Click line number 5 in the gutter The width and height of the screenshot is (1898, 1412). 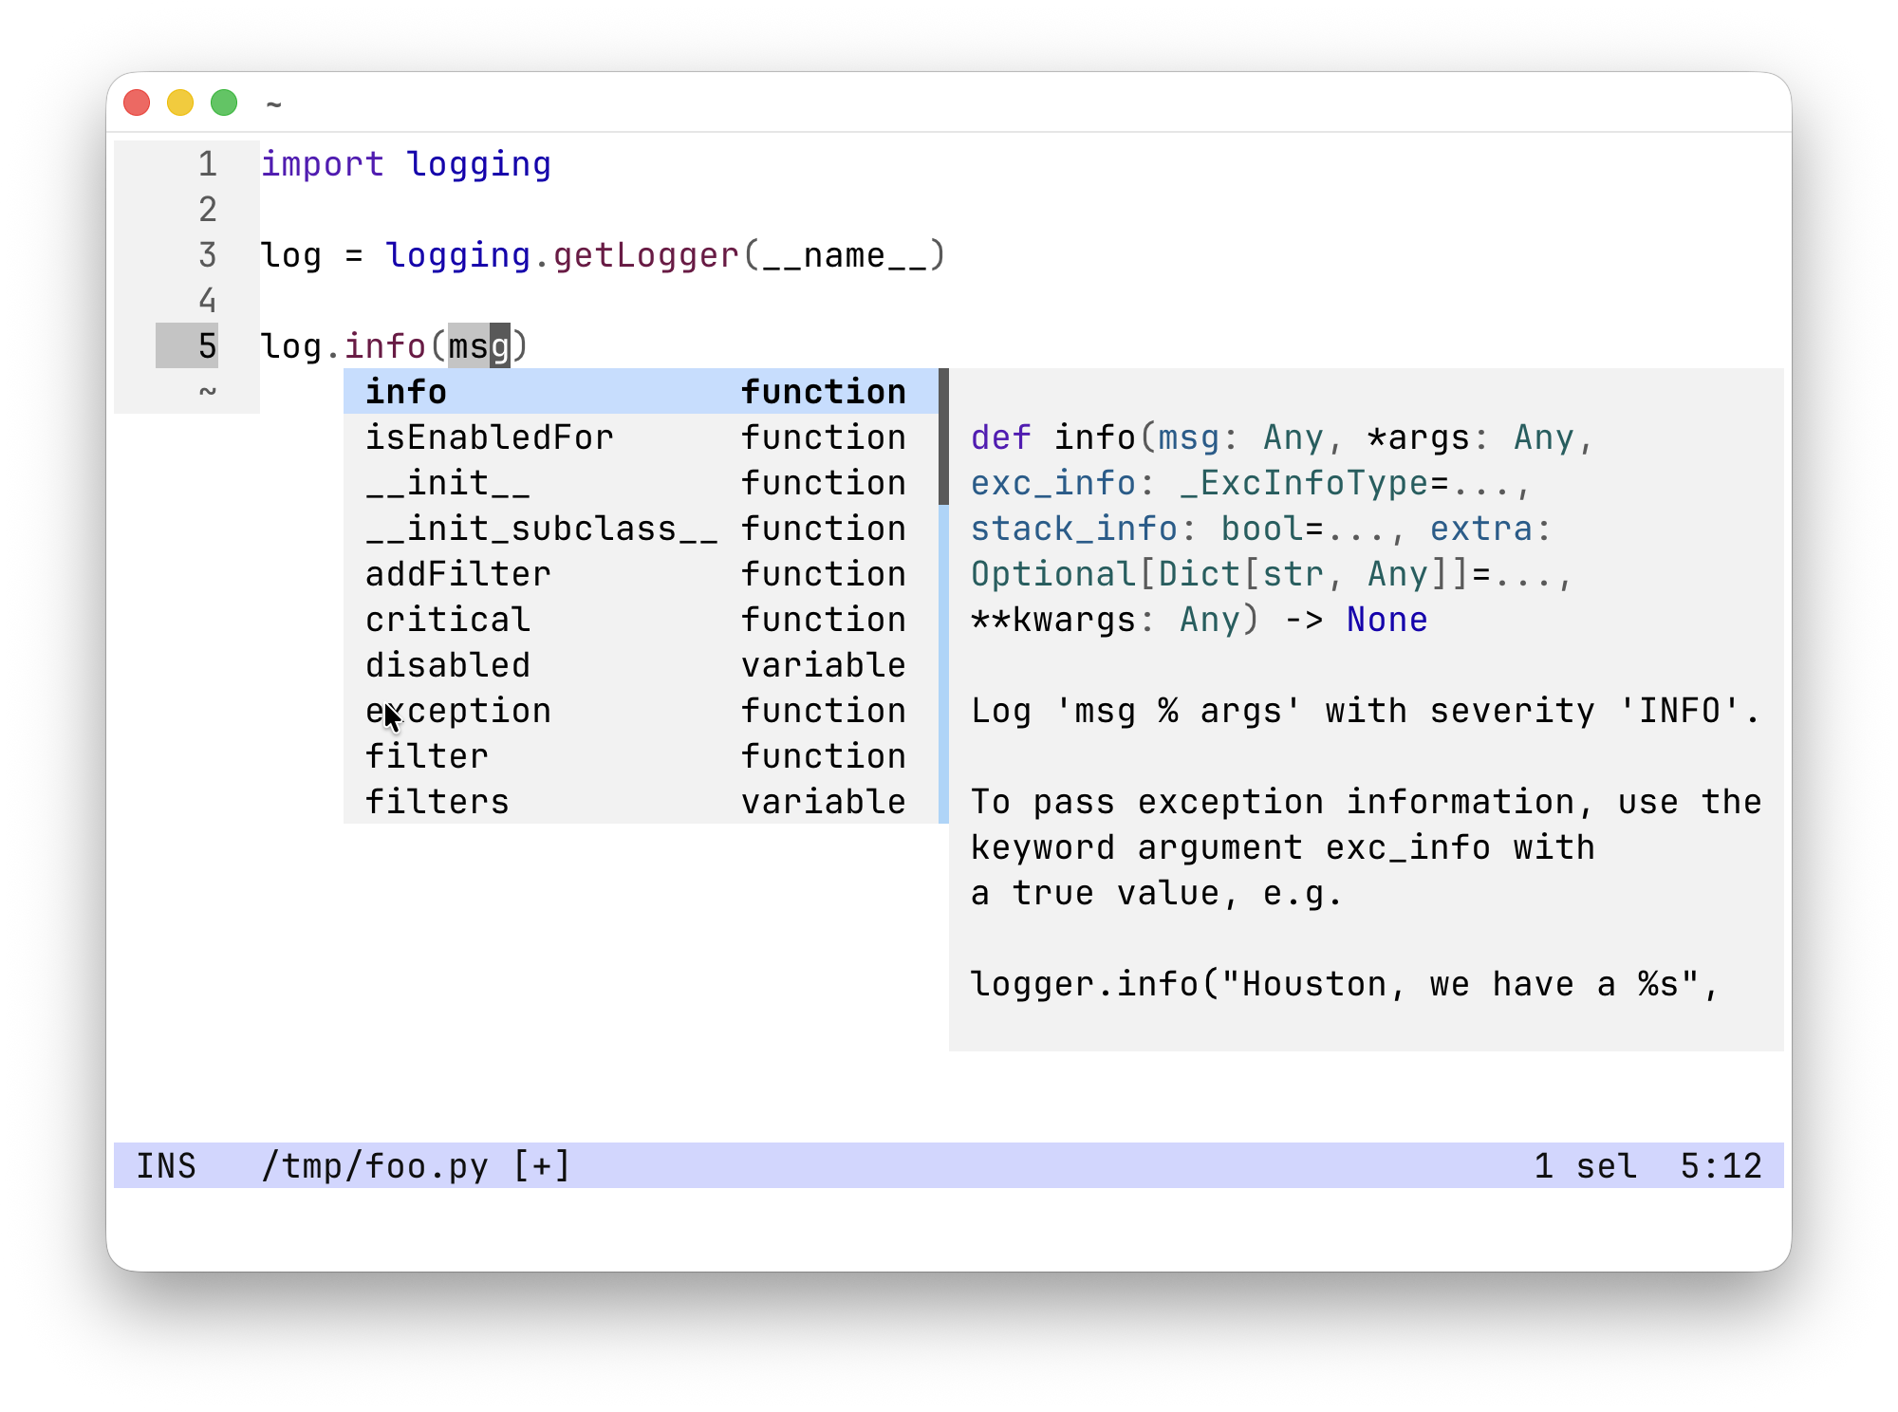point(205,345)
